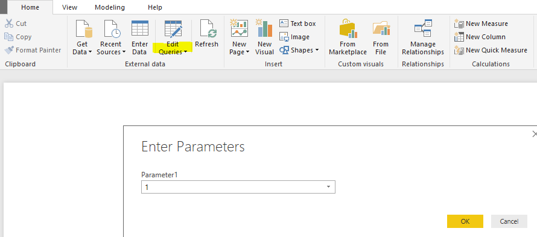Switch to the Help ribbon tab
Image resolution: width=537 pixels, height=237 pixels.
(155, 7)
